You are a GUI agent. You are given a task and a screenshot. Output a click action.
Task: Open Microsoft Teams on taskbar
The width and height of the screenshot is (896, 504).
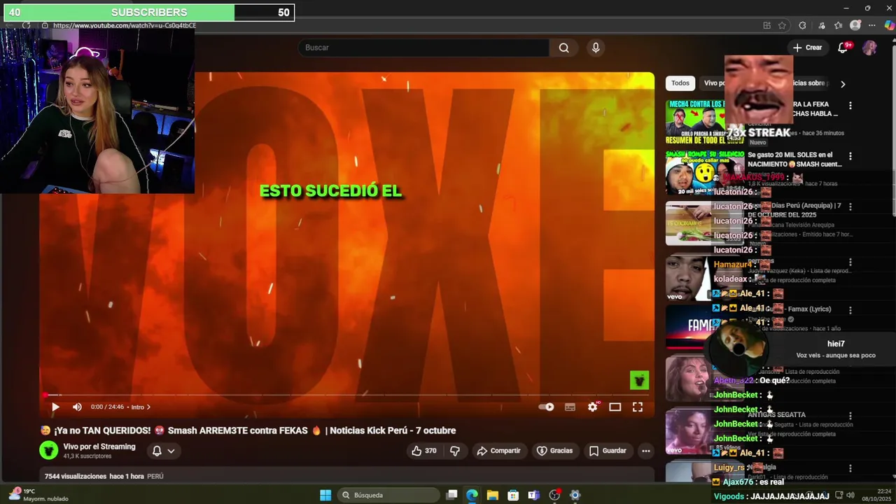coord(533,495)
